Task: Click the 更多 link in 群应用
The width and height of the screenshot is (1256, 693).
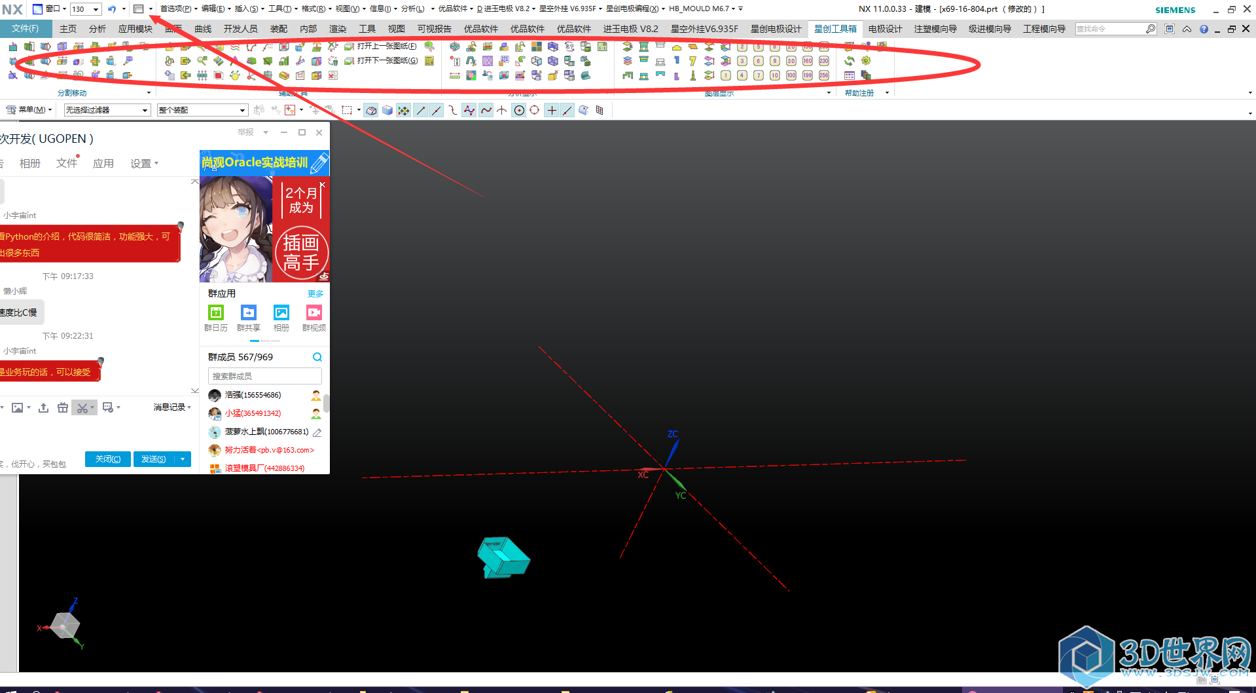Action: 315,294
